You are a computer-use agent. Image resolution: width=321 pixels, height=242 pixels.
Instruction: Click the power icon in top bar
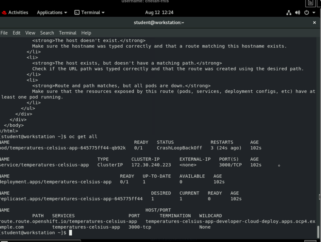[x=307, y=13]
